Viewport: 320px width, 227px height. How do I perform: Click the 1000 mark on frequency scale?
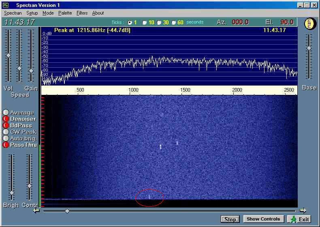tap(133, 90)
